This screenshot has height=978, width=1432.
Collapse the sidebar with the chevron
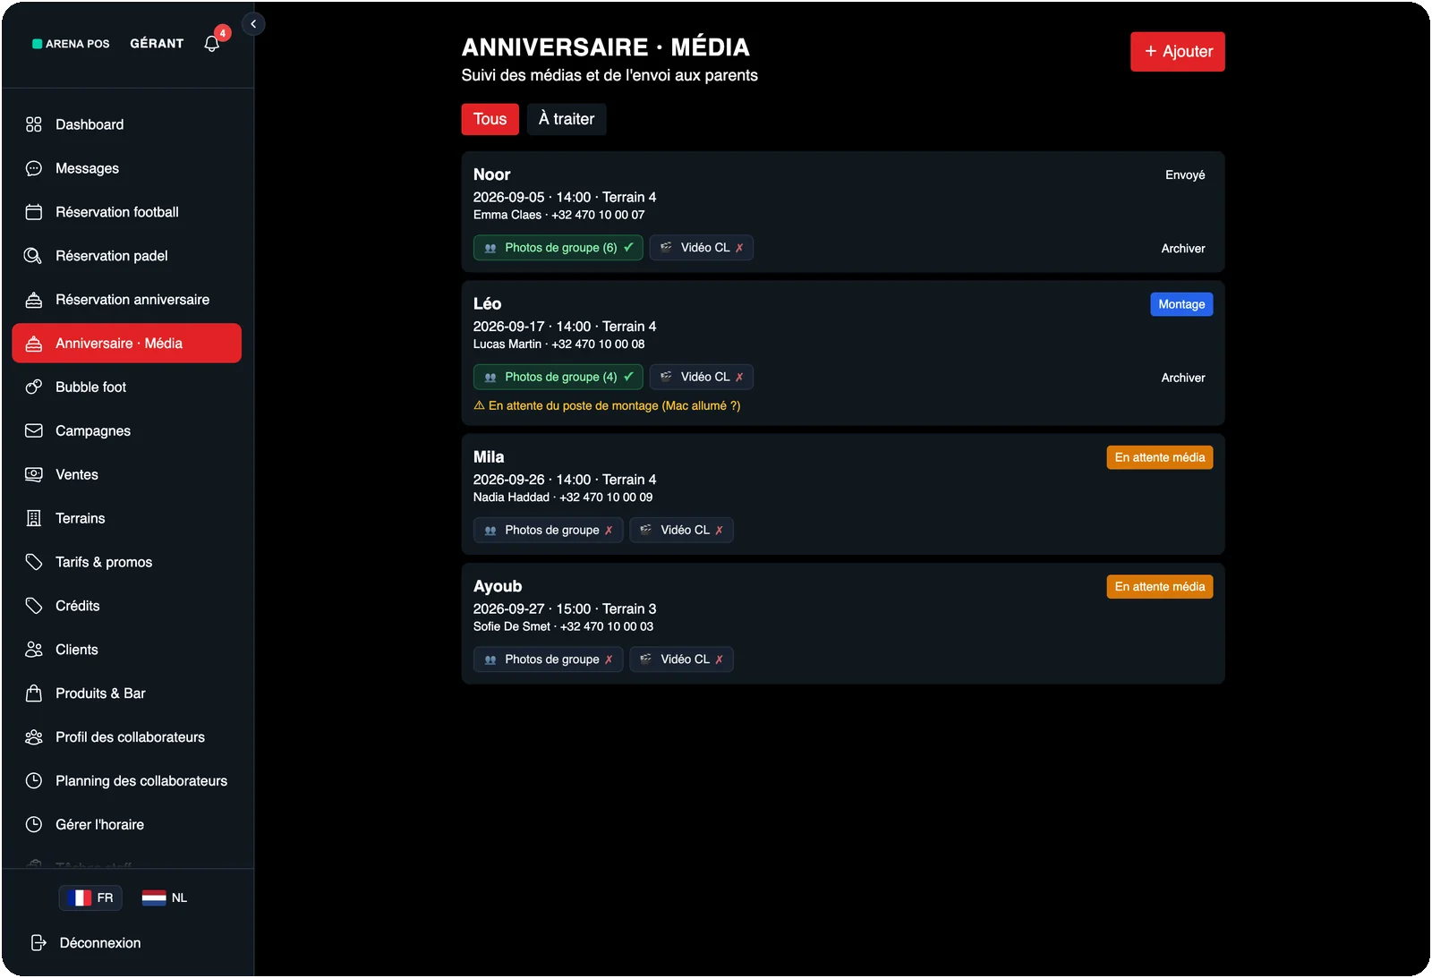point(253,24)
